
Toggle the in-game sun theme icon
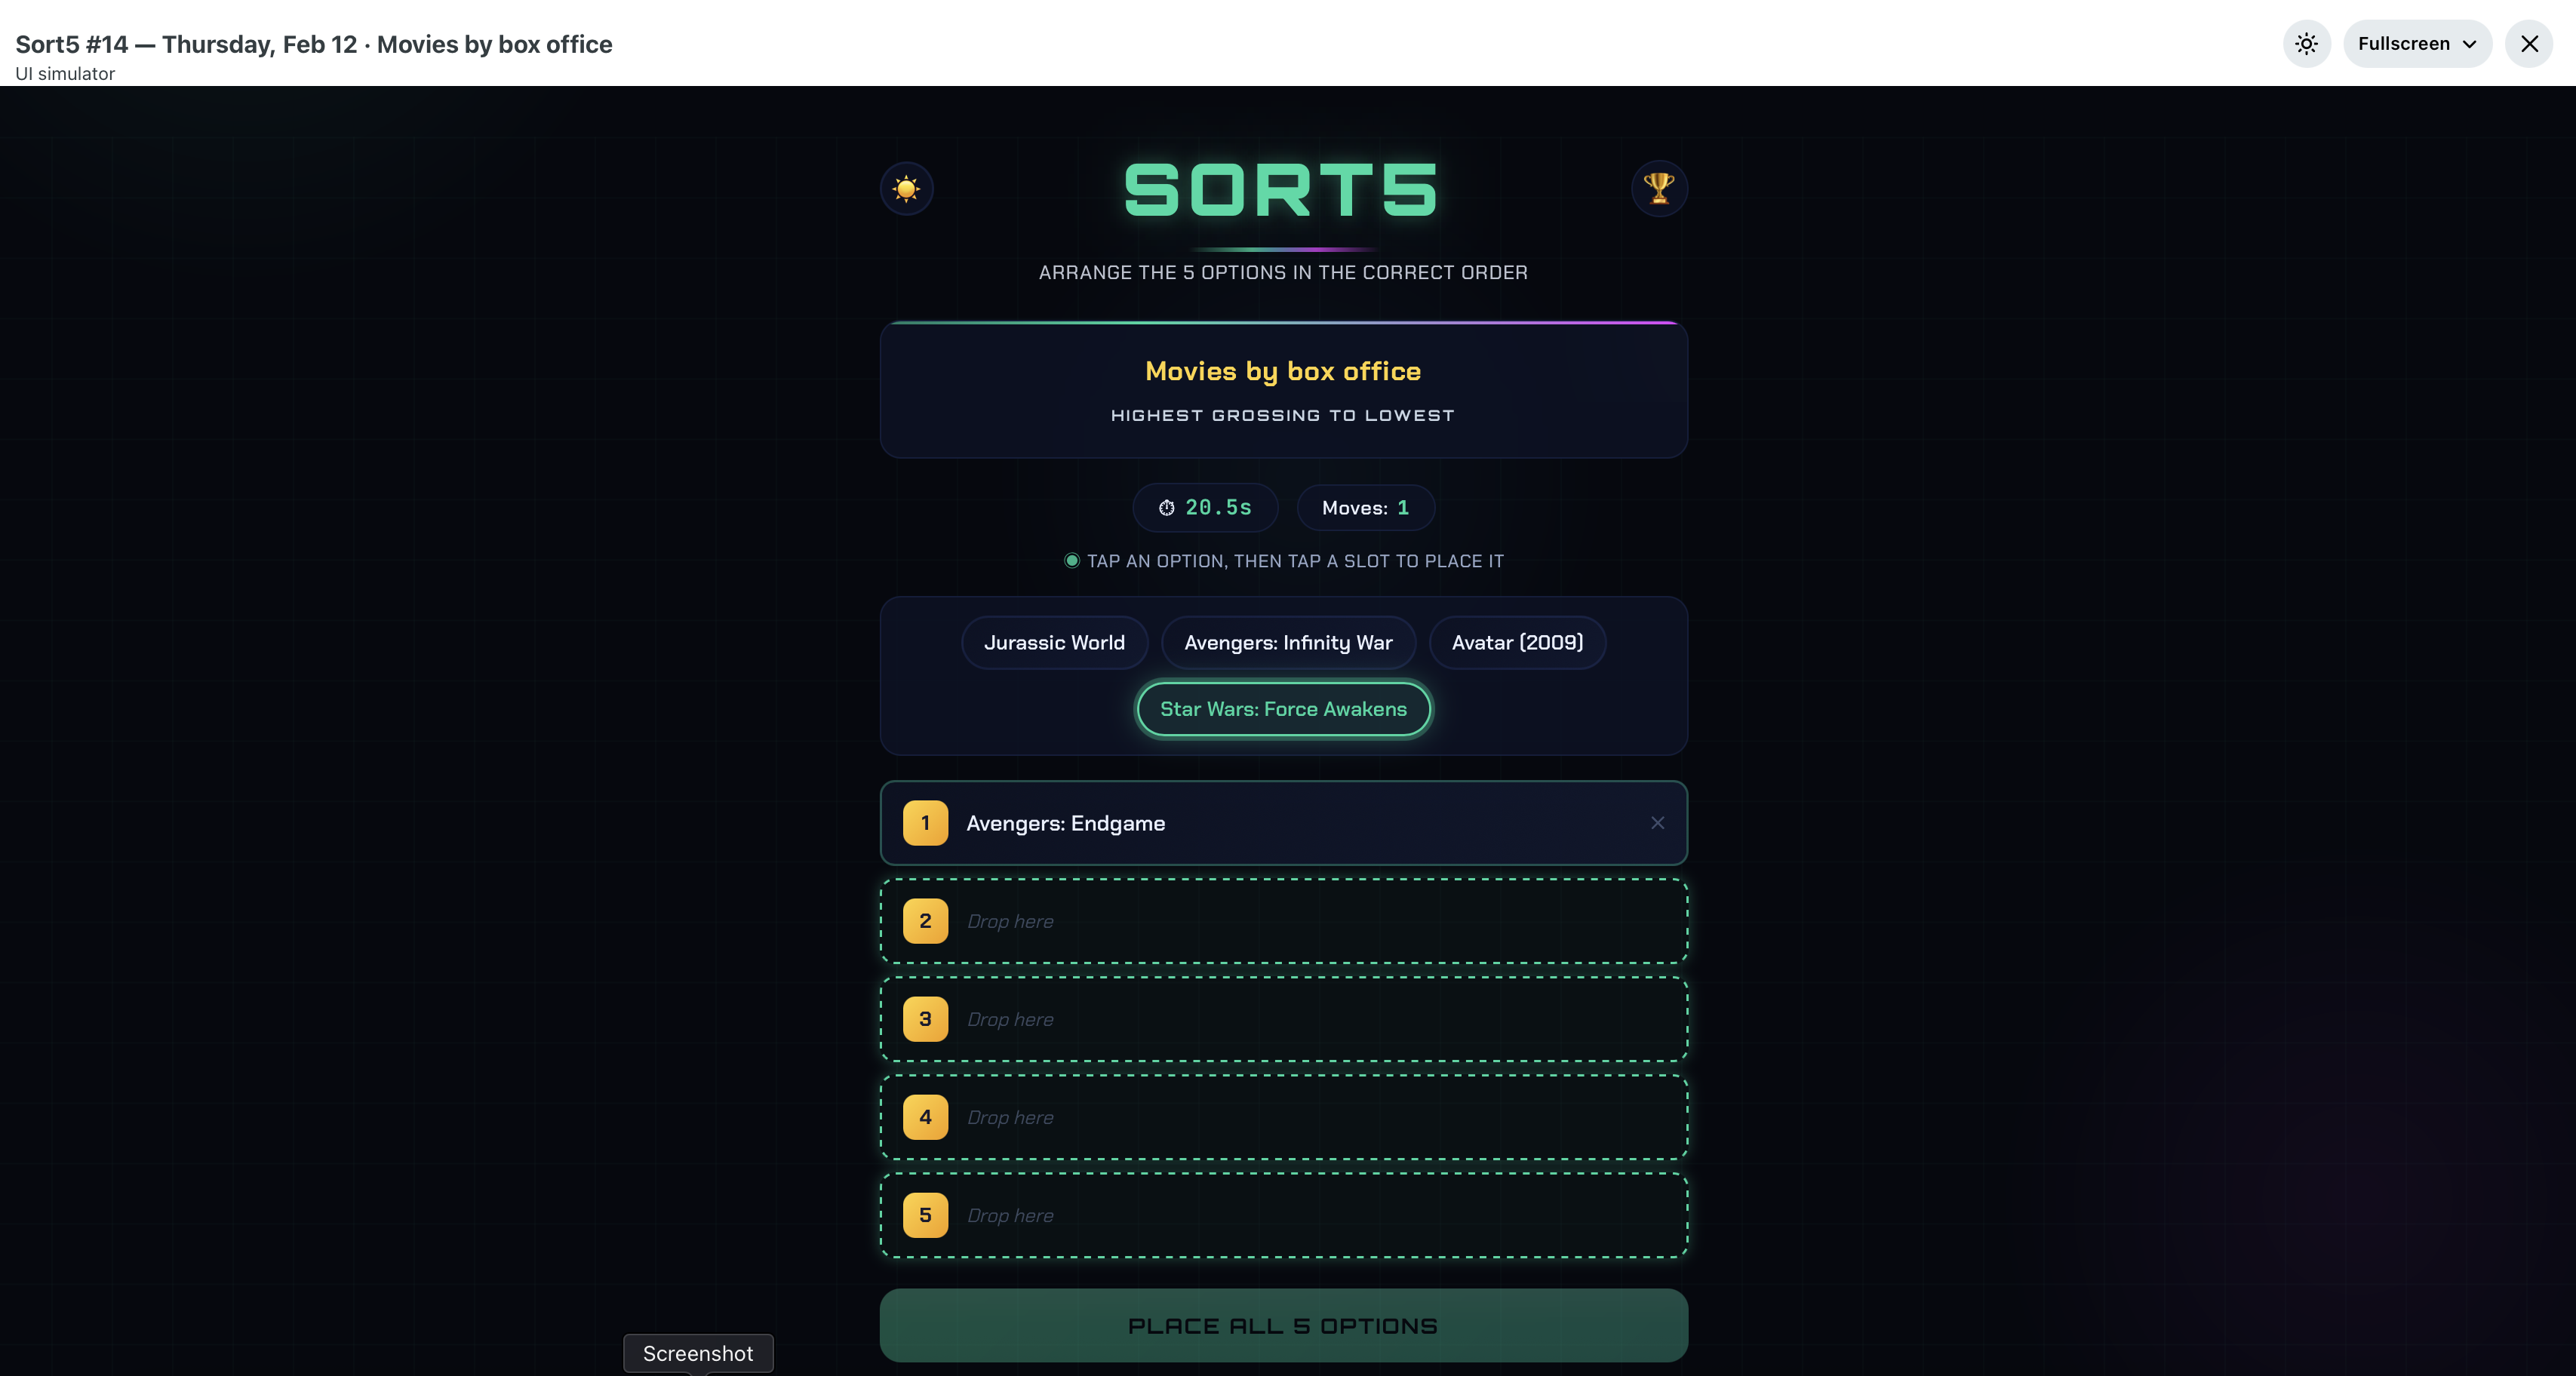[906, 188]
